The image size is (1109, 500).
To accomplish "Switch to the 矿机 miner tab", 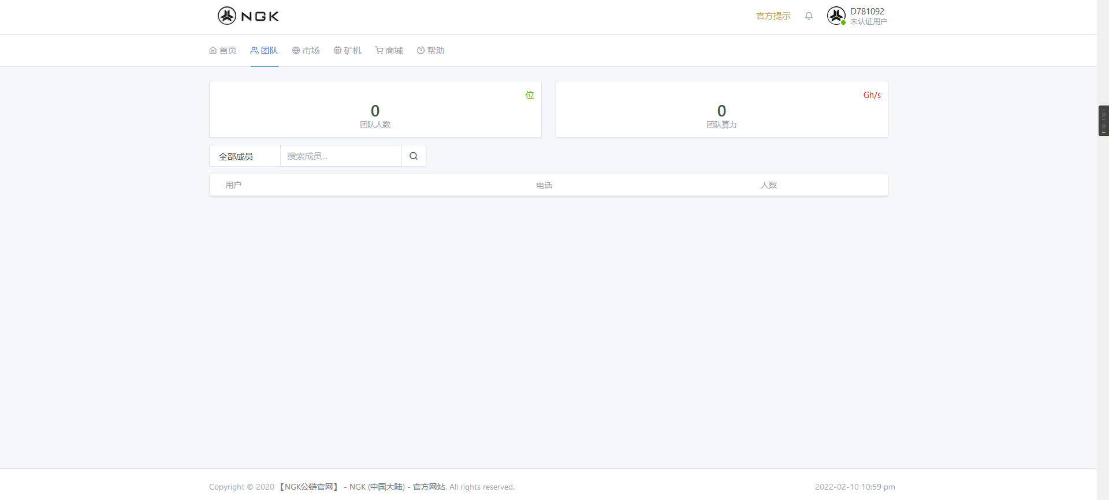I will pyautogui.click(x=348, y=51).
